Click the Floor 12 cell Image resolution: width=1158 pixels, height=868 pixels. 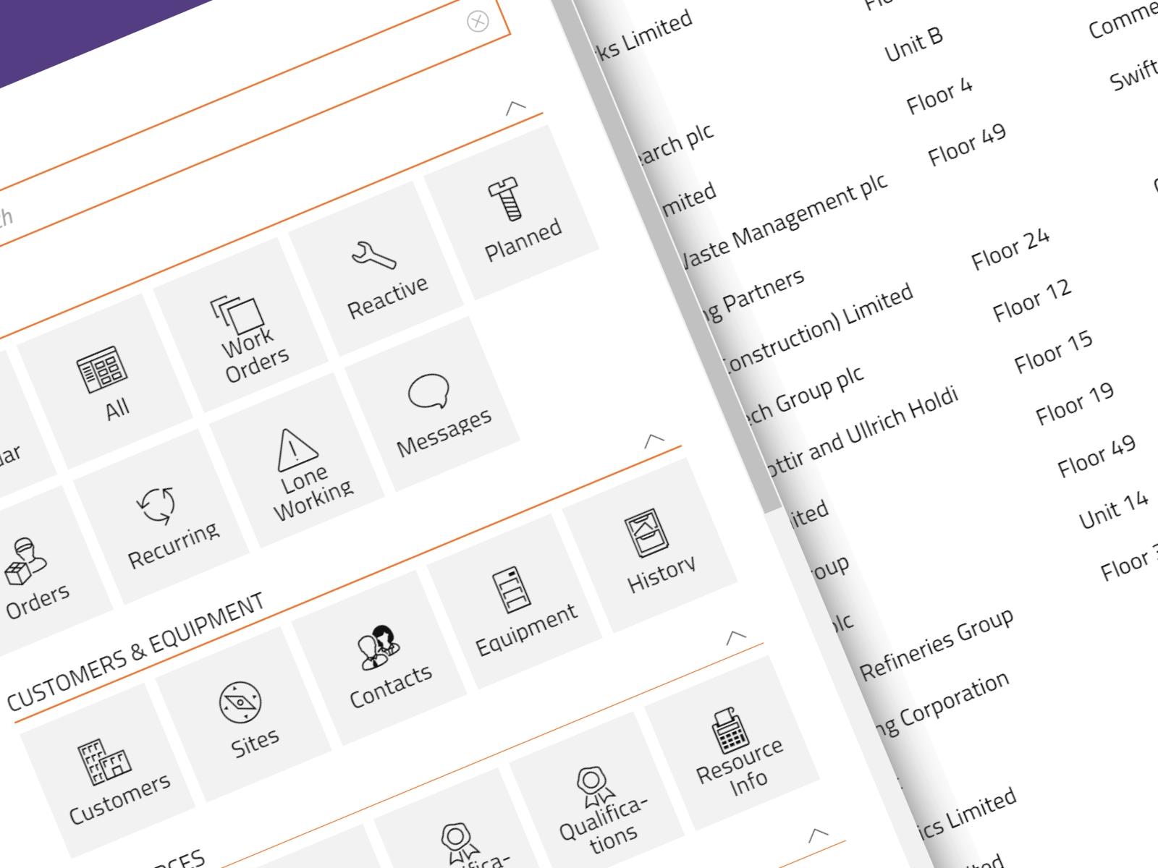pyautogui.click(x=1032, y=300)
